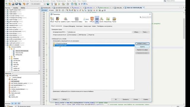Click the Apply (Применить) button
The image size is (190, 107).
pyautogui.click(x=126, y=99)
